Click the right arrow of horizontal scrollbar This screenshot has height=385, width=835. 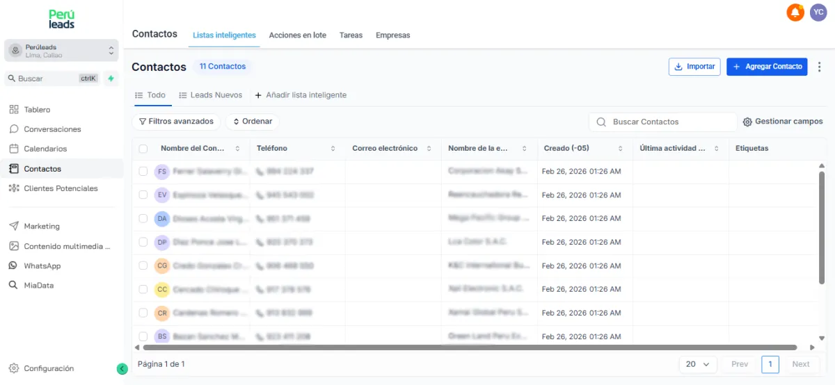point(812,347)
